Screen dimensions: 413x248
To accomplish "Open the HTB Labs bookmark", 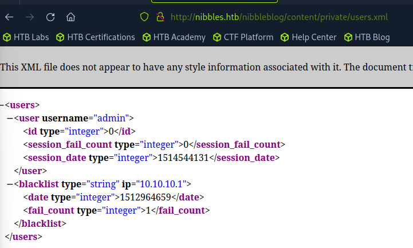I will [x=26, y=38].
